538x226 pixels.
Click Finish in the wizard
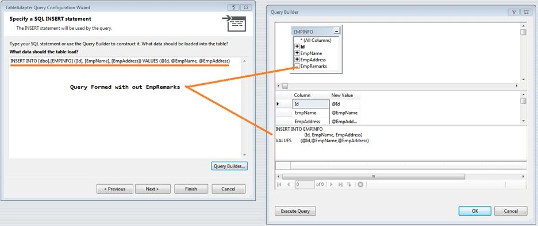tap(191, 189)
